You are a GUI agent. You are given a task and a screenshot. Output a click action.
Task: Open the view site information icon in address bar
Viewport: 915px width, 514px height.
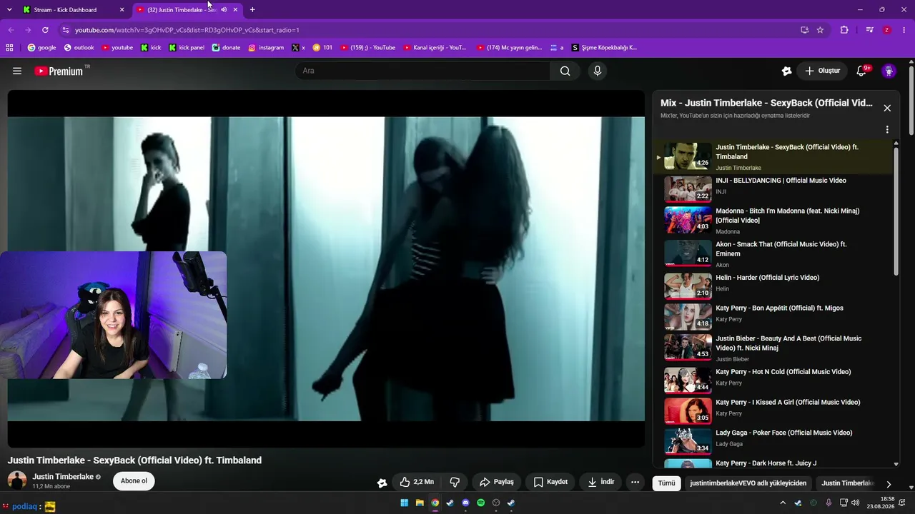pyautogui.click(x=66, y=30)
